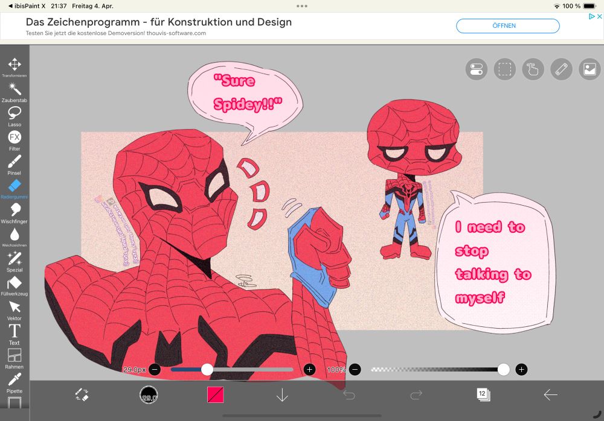Select the Radiergummi eraser tool
604x421 pixels.
click(x=14, y=189)
